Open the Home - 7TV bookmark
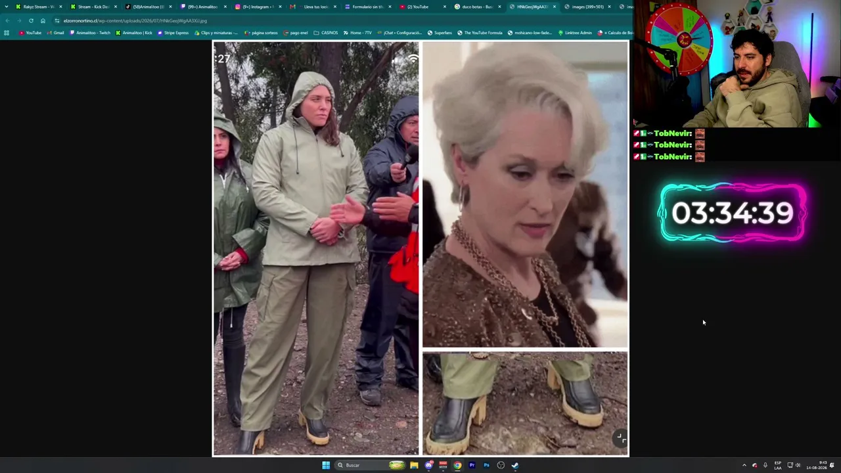This screenshot has width=841, height=473. click(357, 33)
